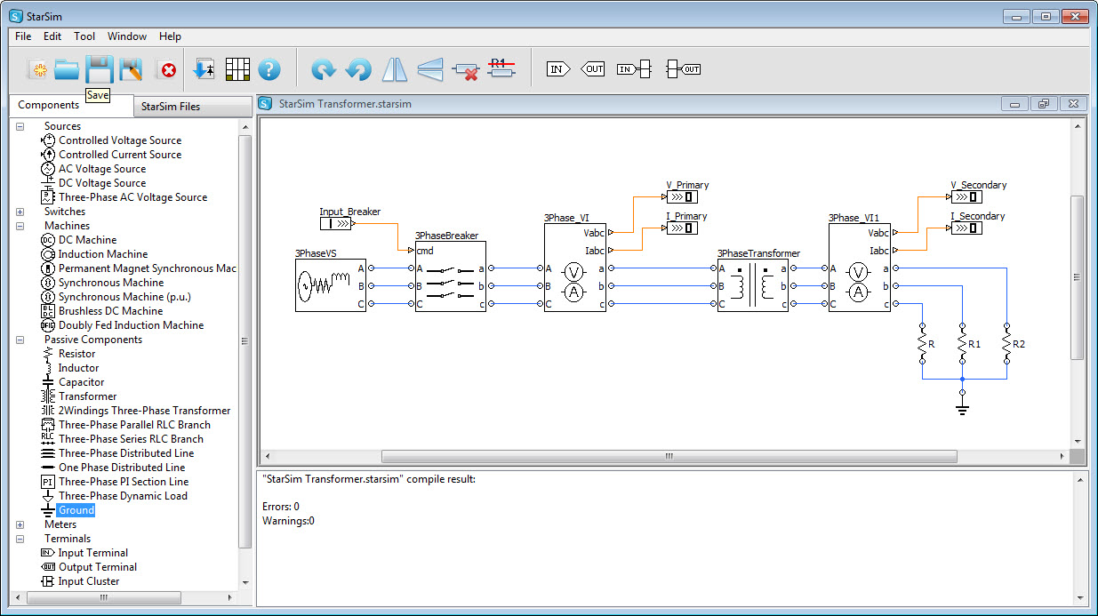Switch to the StarSim Files tab

pyautogui.click(x=171, y=107)
